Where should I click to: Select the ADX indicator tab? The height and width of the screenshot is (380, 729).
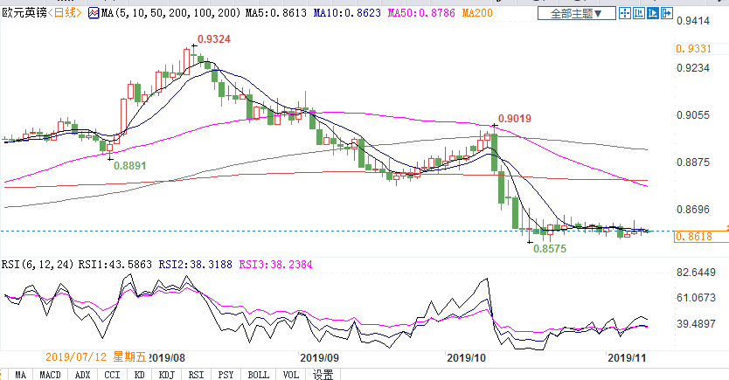83,374
